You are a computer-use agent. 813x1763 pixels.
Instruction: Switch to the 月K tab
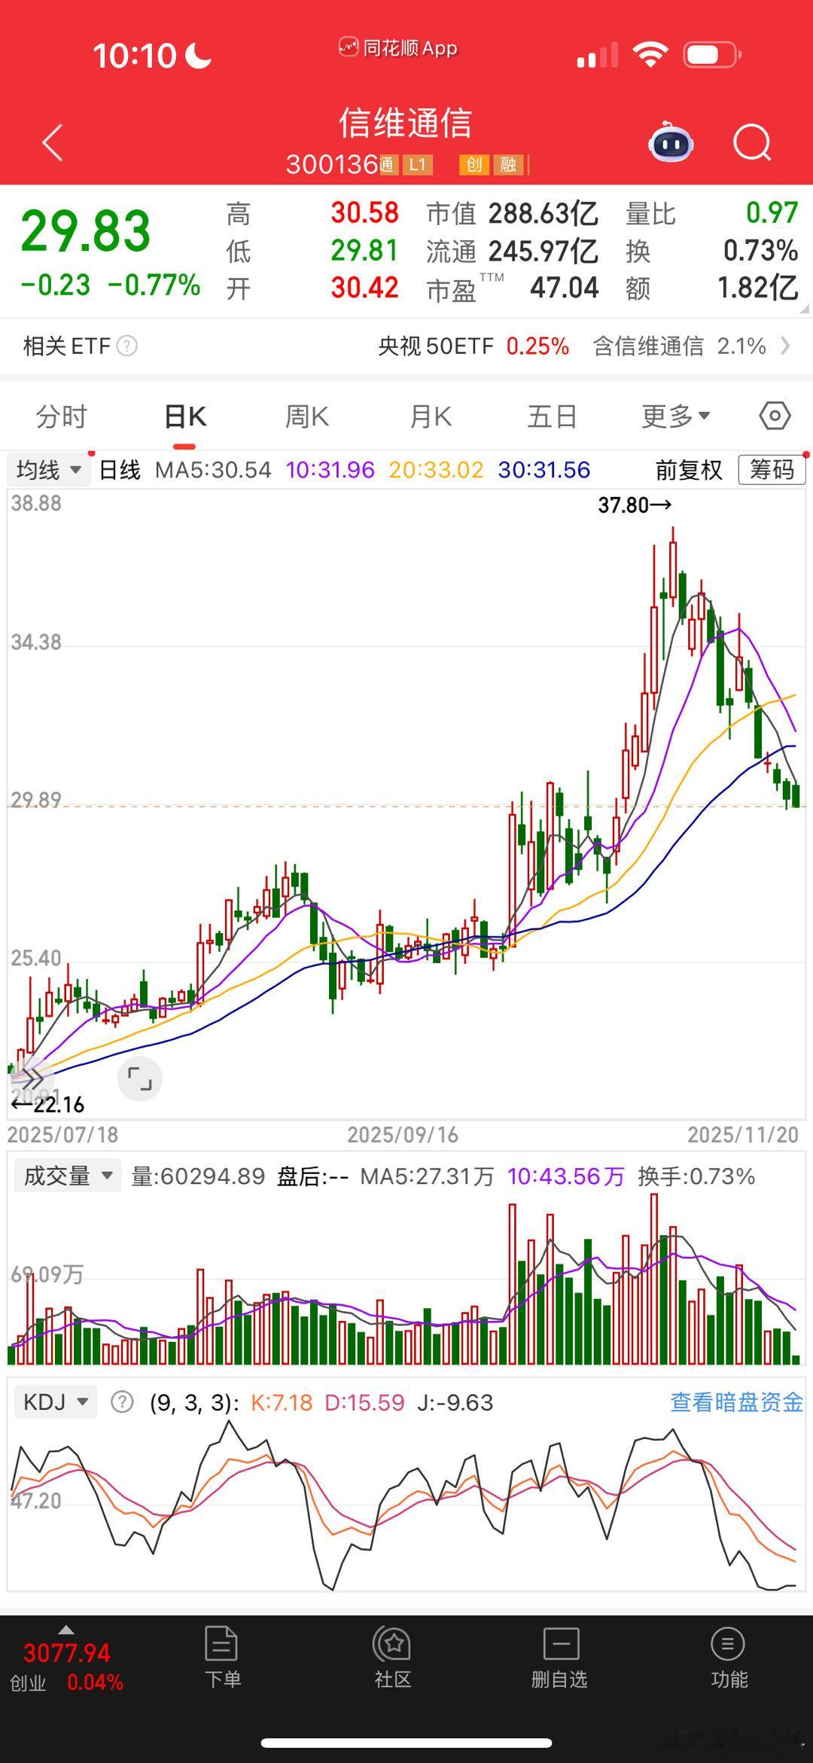pos(431,416)
